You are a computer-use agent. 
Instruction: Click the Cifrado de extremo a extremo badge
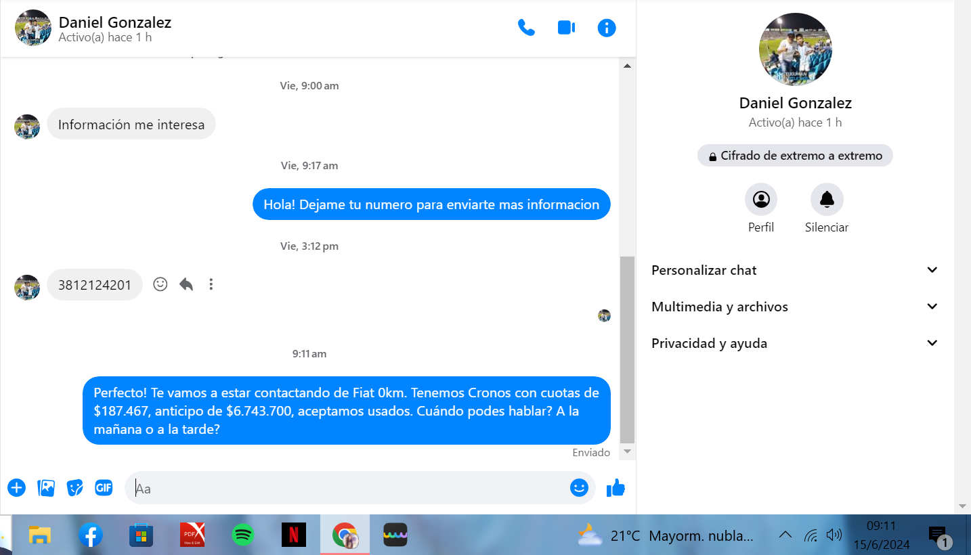pyautogui.click(x=795, y=156)
